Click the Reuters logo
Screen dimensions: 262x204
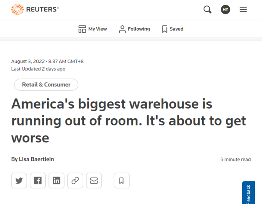pos(35,9)
